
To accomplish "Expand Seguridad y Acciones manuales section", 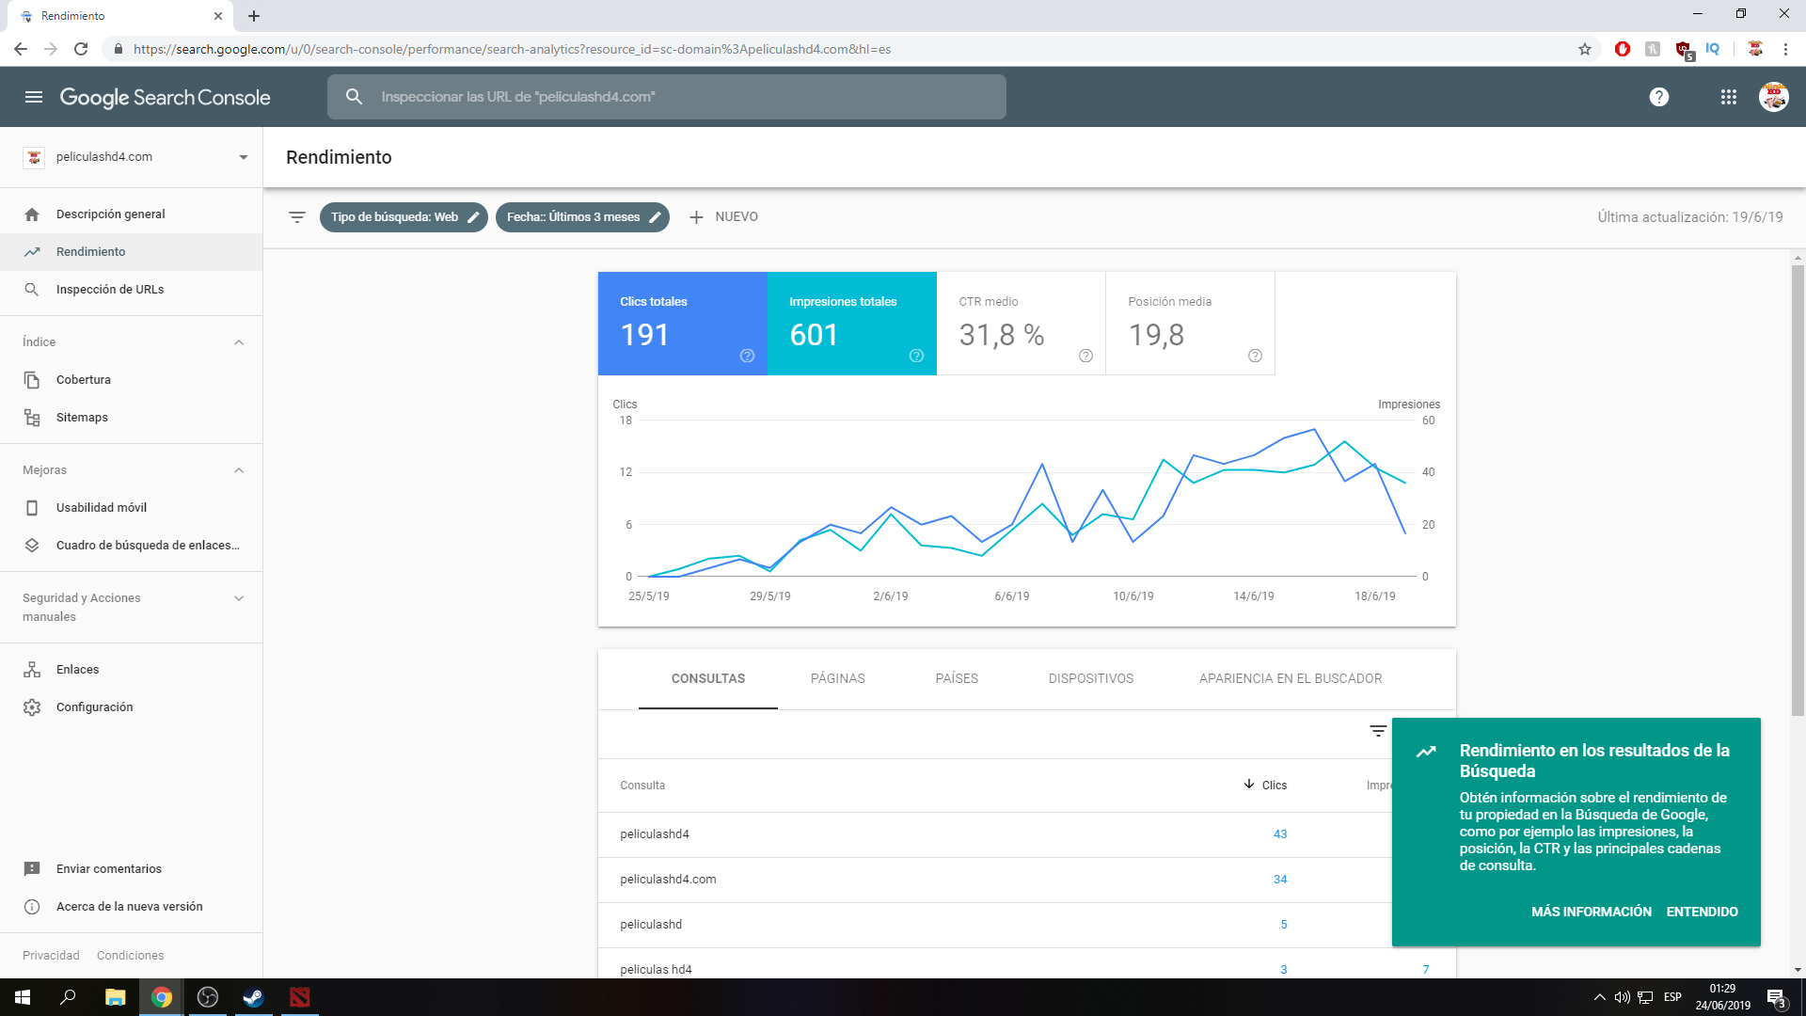I will pos(239,598).
